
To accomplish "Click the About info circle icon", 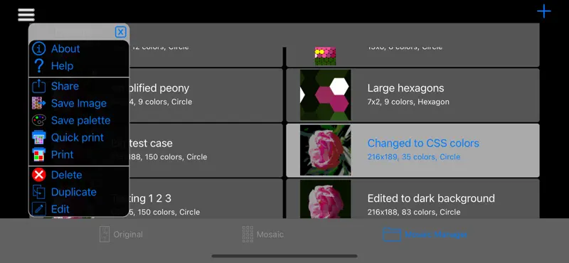I will click(39, 48).
